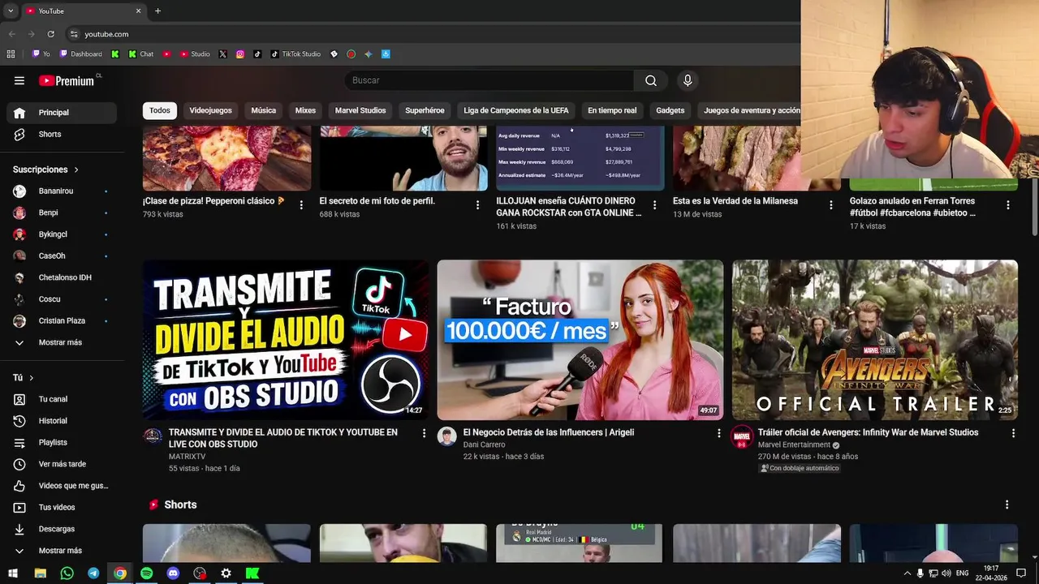Open the CaseOh subscription channel
This screenshot has width=1039, height=584.
(x=62, y=255)
